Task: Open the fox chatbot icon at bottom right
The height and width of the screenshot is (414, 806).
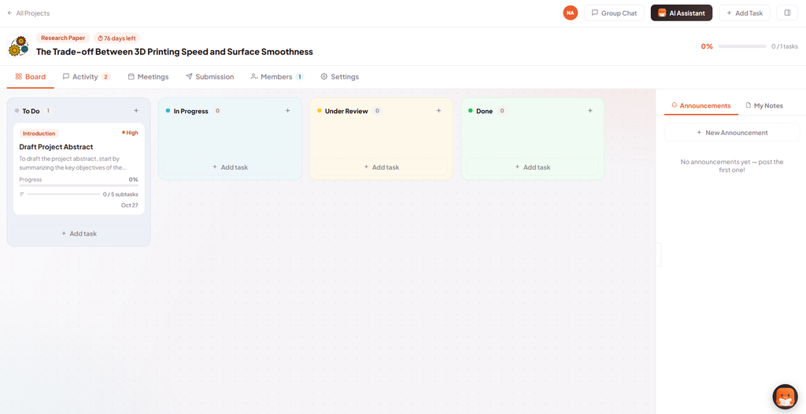Action: [x=785, y=397]
